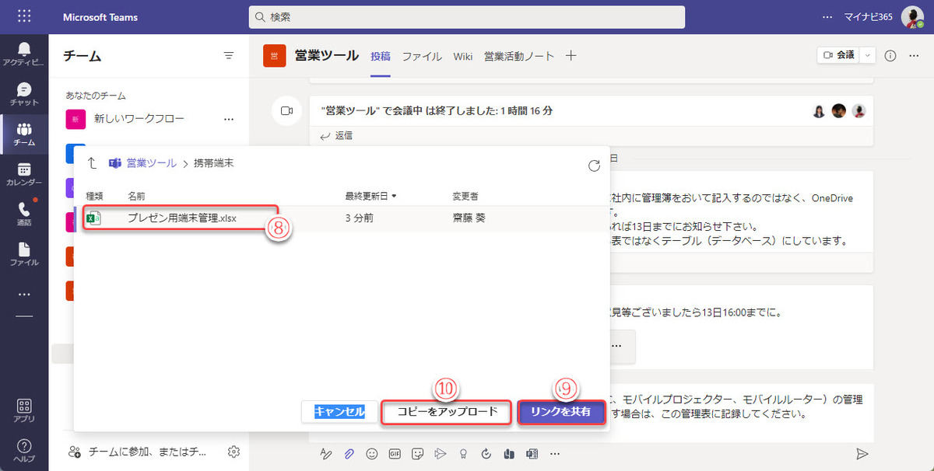934x471 pixels.
Task: Open the 営業活動ノート tab
Action: pyautogui.click(x=519, y=56)
